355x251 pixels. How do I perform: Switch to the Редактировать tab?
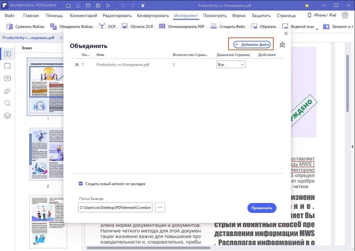pyautogui.click(x=117, y=16)
